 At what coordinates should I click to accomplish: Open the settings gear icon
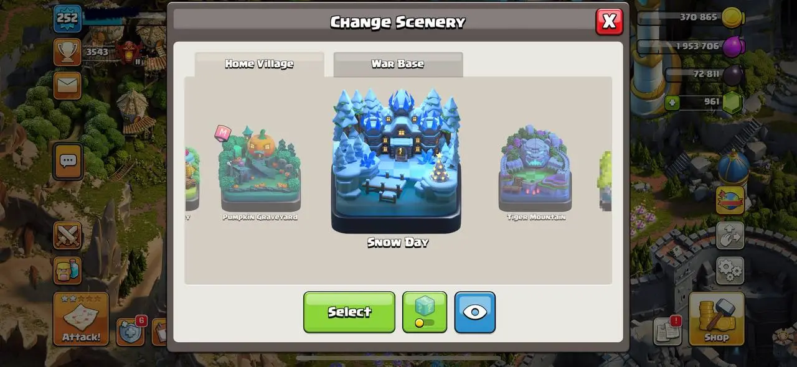pyautogui.click(x=730, y=271)
